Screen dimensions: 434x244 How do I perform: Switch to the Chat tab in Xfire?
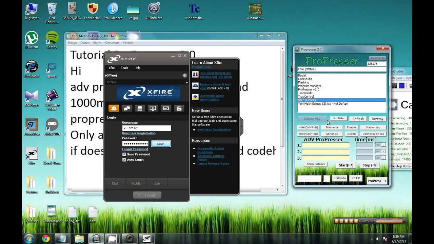coord(115,183)
